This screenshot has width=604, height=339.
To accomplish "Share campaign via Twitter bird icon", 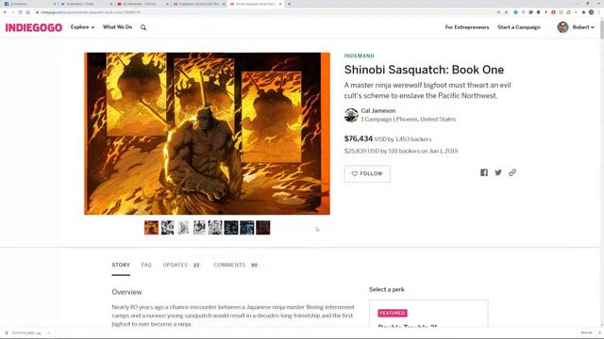I will pos(498,172).
